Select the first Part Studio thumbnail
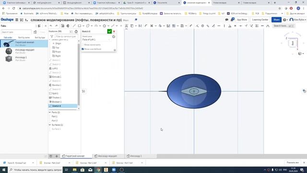307x173 pixels. tap(9, 44)
